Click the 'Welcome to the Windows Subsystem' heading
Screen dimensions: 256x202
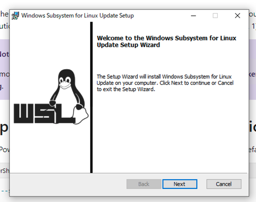[166, 42]
